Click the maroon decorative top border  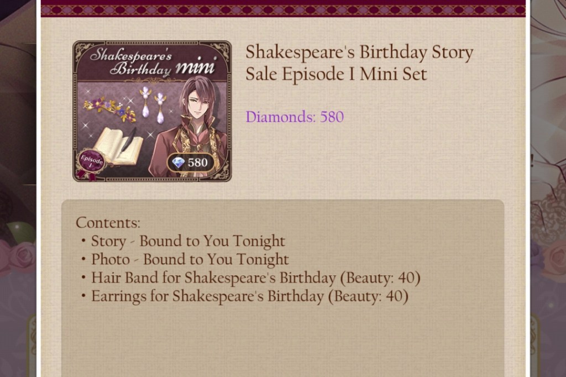point(283,8)
